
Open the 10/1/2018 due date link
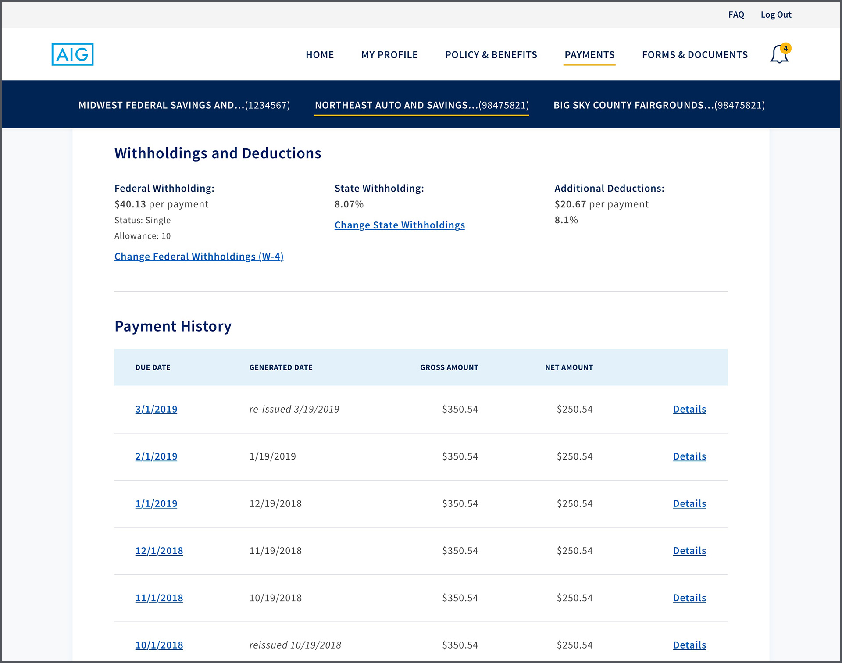pos(159,645)
